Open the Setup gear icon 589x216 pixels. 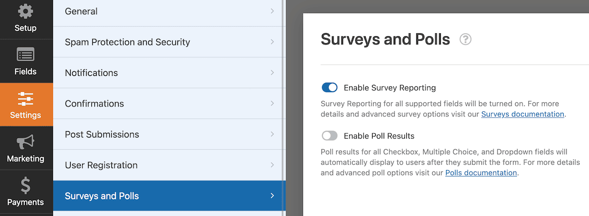click(x=25, y=11)
